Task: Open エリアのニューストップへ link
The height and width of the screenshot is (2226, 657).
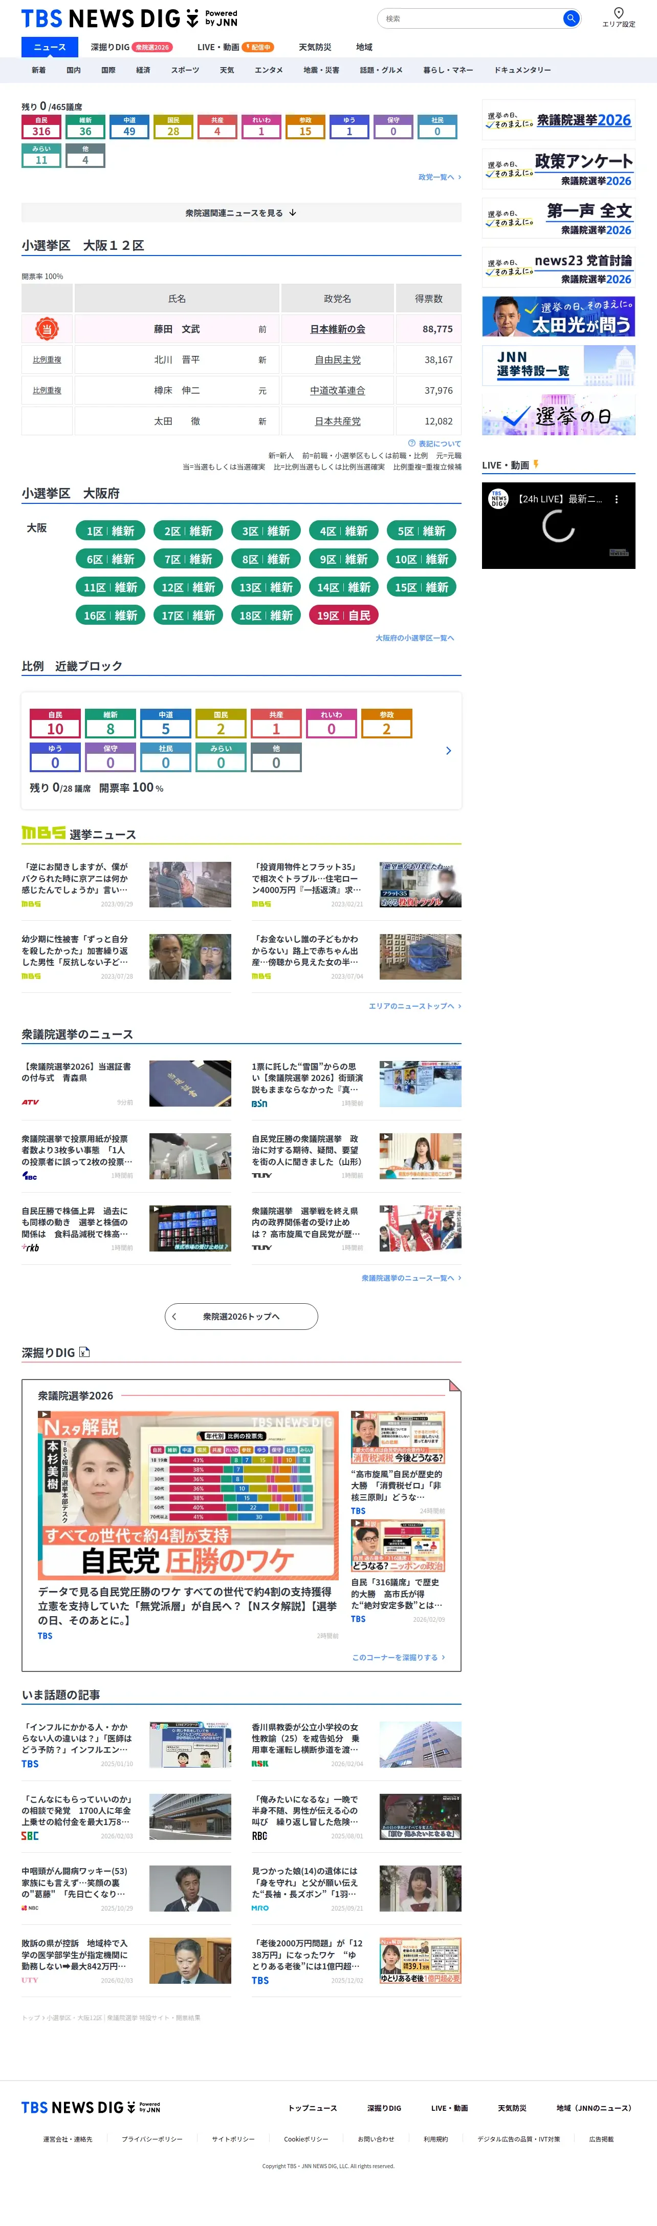Action: (x=414, y=1006)
